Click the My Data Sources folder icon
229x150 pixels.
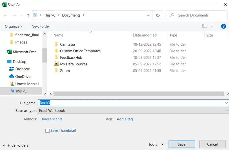(56, 64)
